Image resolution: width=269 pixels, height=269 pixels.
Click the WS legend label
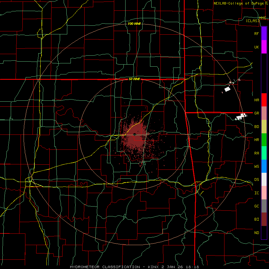tap(256, 166)
